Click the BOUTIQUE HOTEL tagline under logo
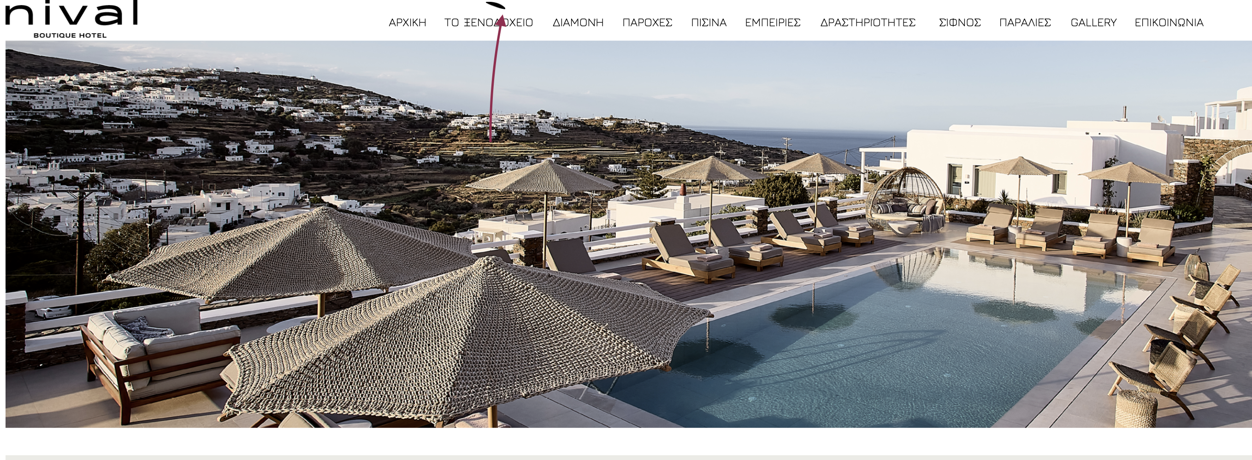Image resolution: width=1252 pixels, height=460 pixels. [70, 35]
